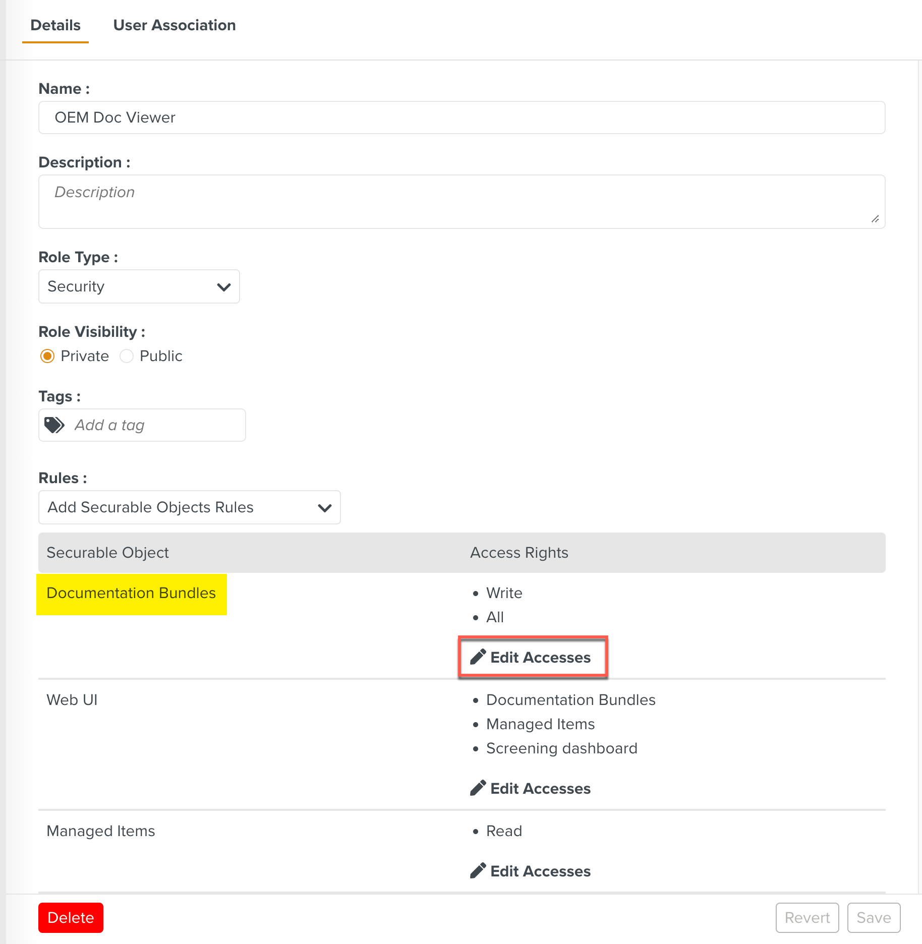Switch to the Details tab

click(55, 25)
